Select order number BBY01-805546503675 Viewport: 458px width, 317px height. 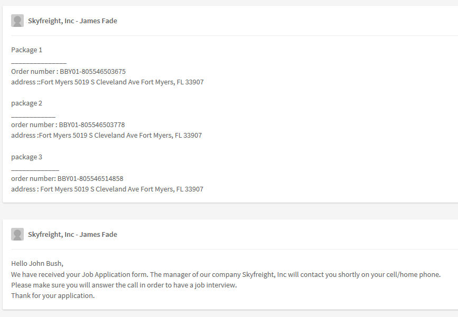(92, 71)
